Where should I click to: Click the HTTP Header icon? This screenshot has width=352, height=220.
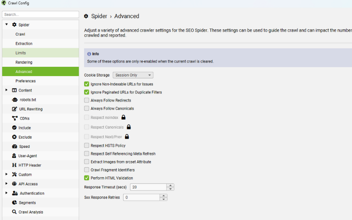point(15,165)
